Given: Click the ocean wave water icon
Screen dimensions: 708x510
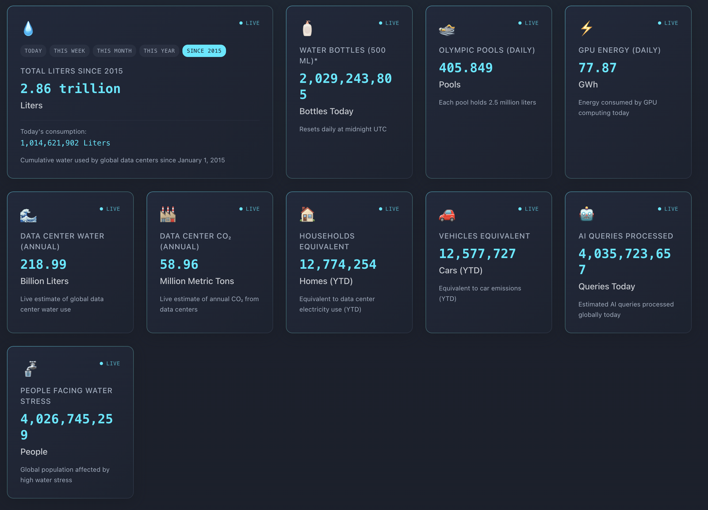Looking at the screenshot, I should [28, 215].
